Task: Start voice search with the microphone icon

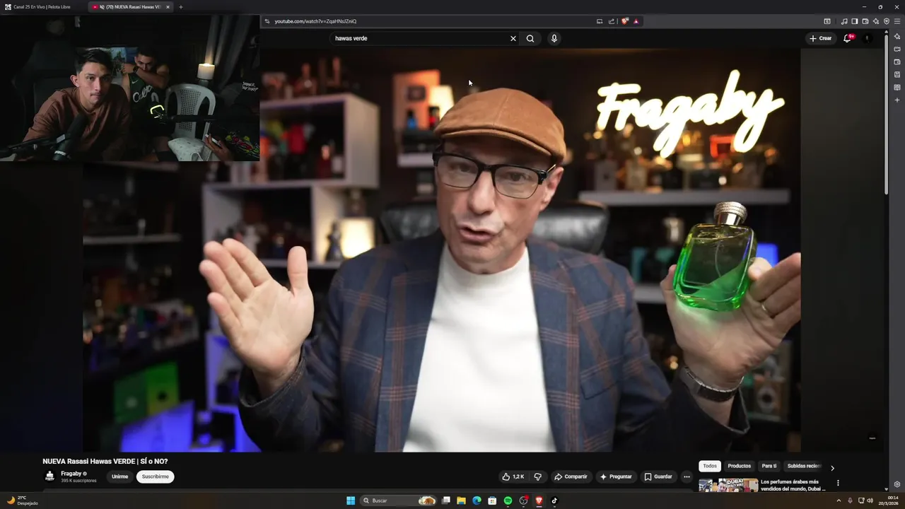Action: coord(554,38)
